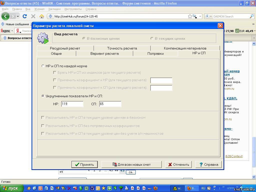Open the Инструменты menu
Screen dimensions: 256x192
coord(73,9)
